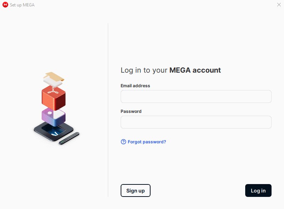Open the Forgot password? link
The image size is (284, 209).
(x=147, y=142)
